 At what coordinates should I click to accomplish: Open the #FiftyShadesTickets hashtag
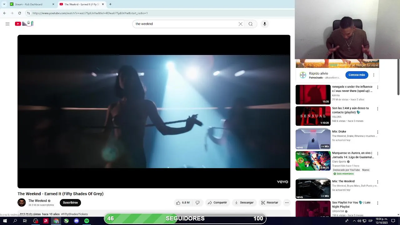pos(74,214)
